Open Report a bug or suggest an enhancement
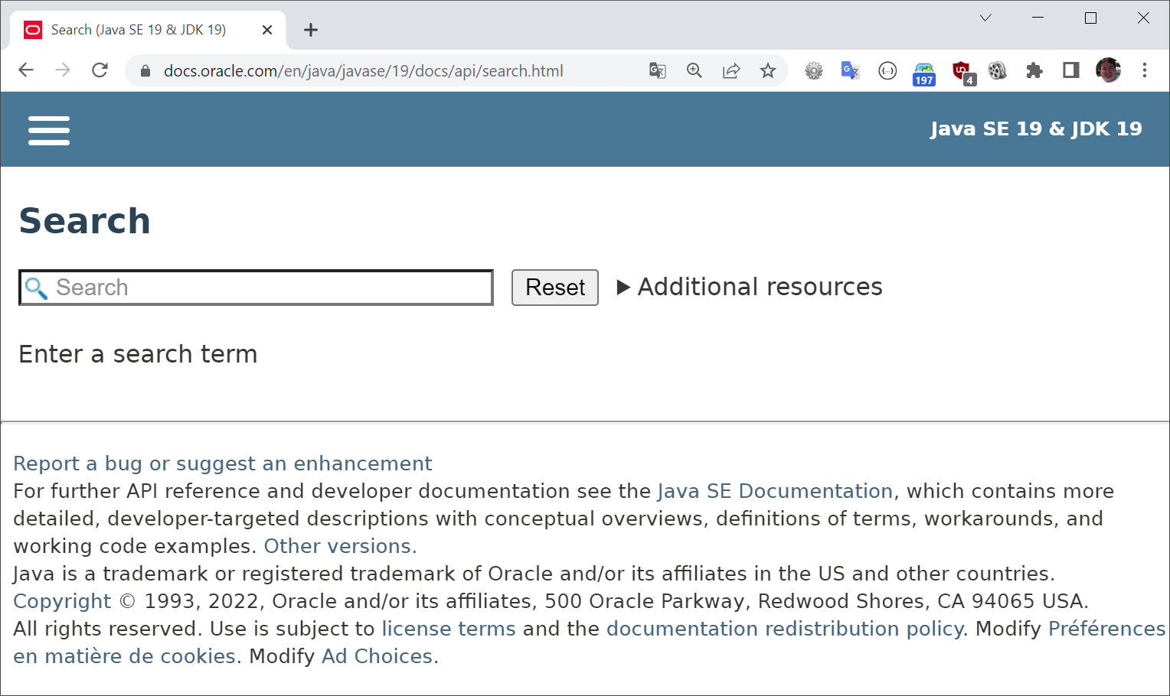This screenshot has height=696, width=1170. point(223,463)
